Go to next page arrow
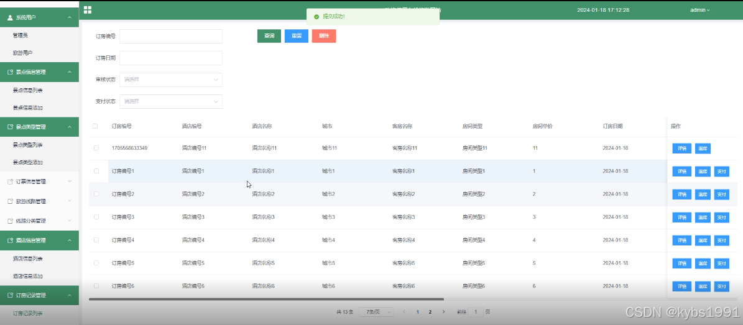Viewport: 743px width, 325px height. pos(443,312)
